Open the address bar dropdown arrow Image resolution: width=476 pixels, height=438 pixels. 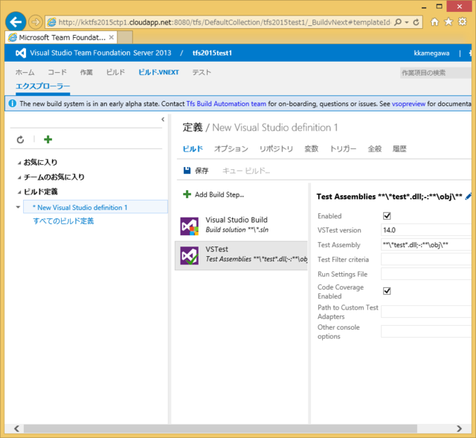pyautogui.click(x=407, y=22)
